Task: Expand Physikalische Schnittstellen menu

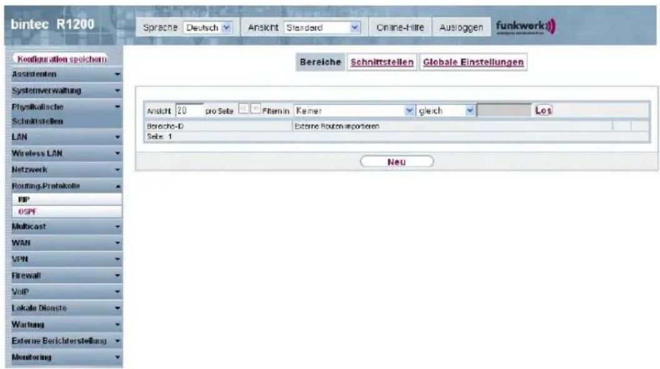Action: [66, 114]
